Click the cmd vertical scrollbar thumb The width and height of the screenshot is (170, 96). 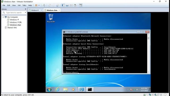(x=148, y=38)
